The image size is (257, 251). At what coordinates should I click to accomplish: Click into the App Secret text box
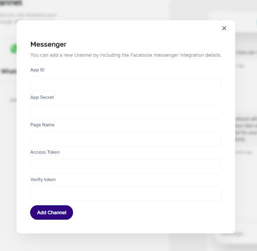click(126, 111)
